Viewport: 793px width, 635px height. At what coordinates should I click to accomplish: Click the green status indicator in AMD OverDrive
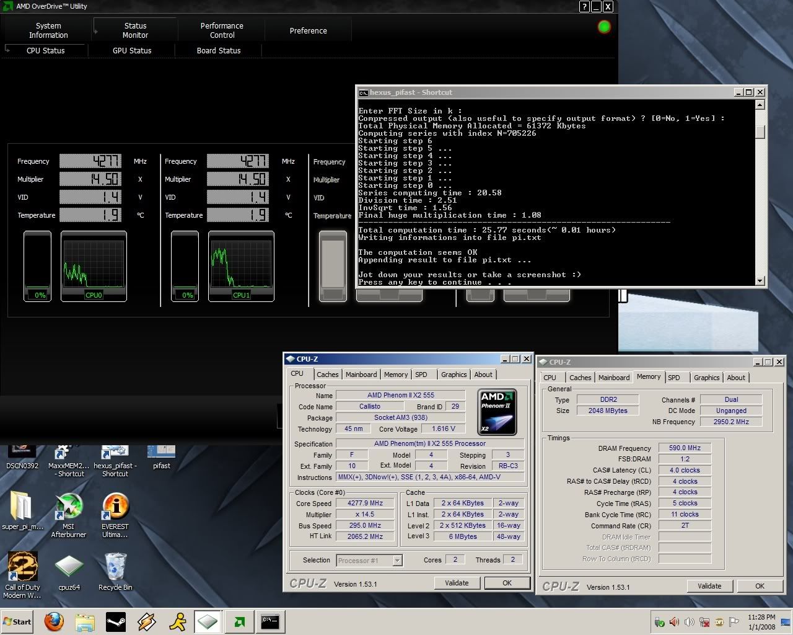(604, 27)
